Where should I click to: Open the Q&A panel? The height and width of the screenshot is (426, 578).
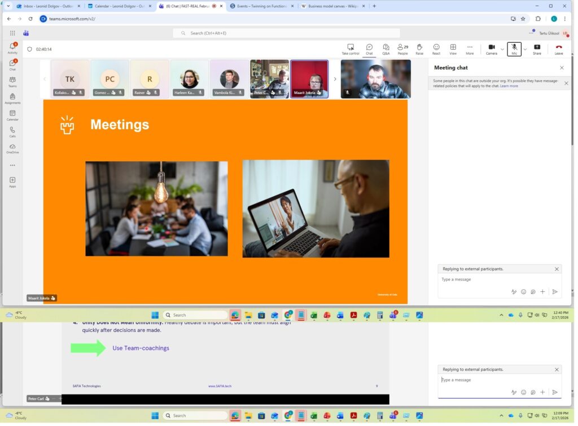click(386, 48)
